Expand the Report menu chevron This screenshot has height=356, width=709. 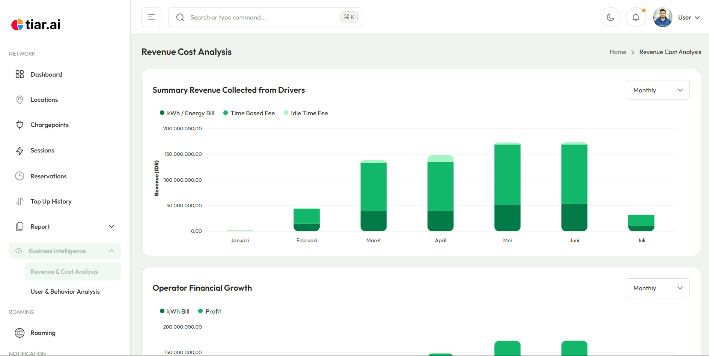pos(111,226)
